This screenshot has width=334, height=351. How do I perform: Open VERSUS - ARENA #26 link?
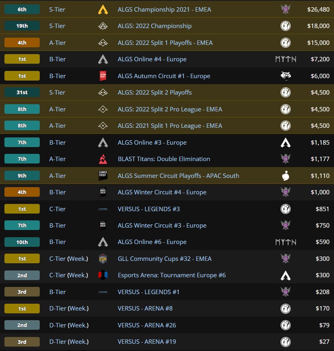tap(147, 325)
